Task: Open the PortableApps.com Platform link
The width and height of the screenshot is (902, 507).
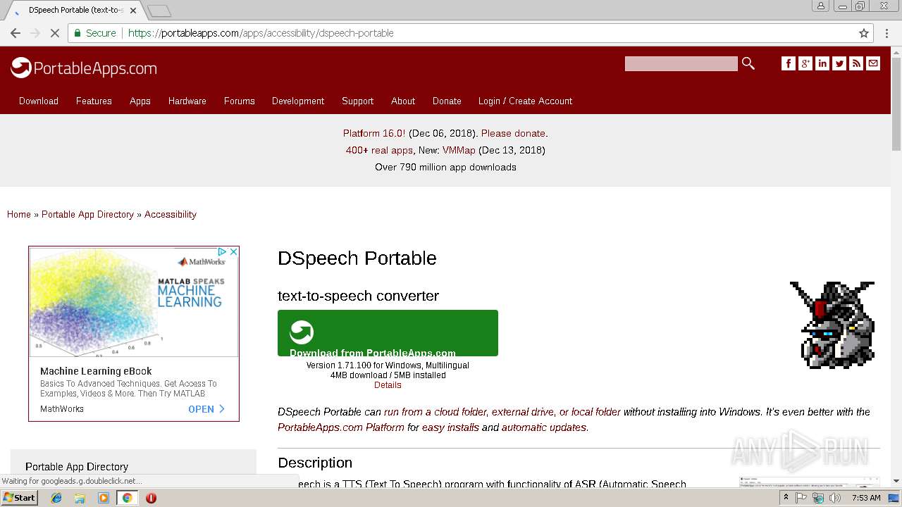Action: [341, 427]
